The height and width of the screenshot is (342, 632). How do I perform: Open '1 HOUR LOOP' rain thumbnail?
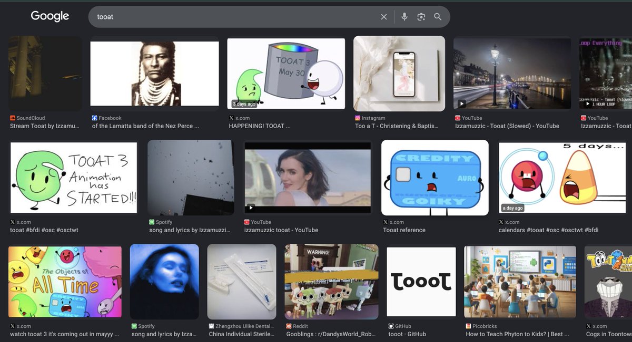606,74
